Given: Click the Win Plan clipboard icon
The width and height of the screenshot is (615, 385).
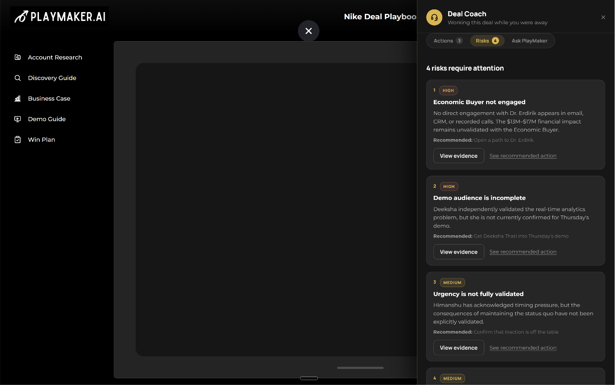Looking at the screenshot, I should point(17,140).
